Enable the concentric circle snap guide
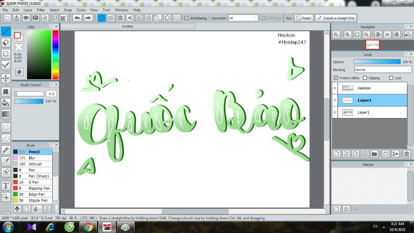 (148, 18)
